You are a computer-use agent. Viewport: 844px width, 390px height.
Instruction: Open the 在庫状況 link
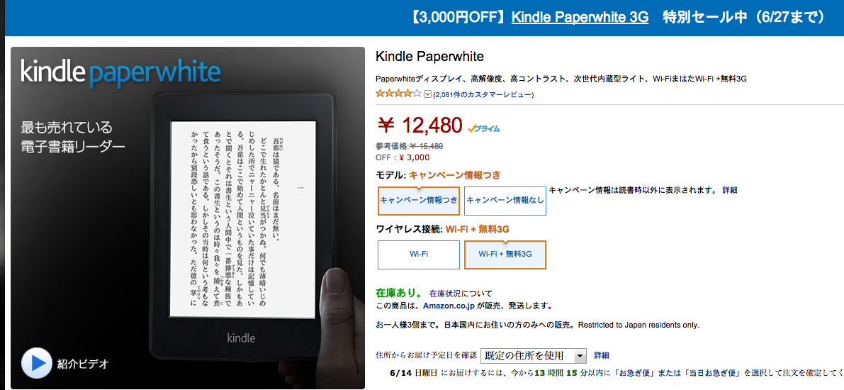point(445,294)
